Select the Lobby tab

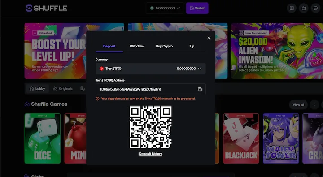(37, 89)
